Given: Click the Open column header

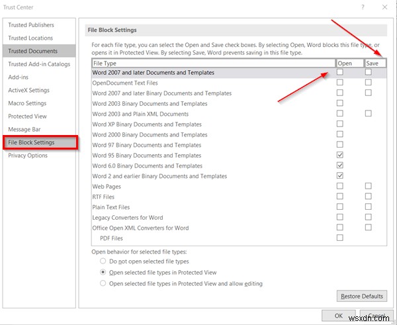Looking at the screenshot, I should 349,63.
